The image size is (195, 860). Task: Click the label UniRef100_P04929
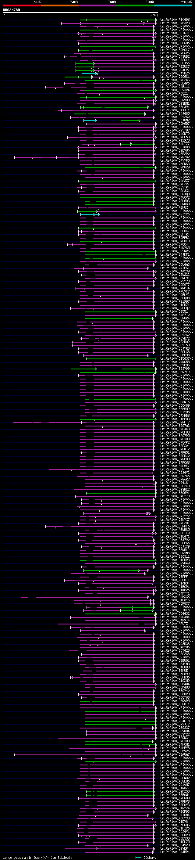(175, 845)
